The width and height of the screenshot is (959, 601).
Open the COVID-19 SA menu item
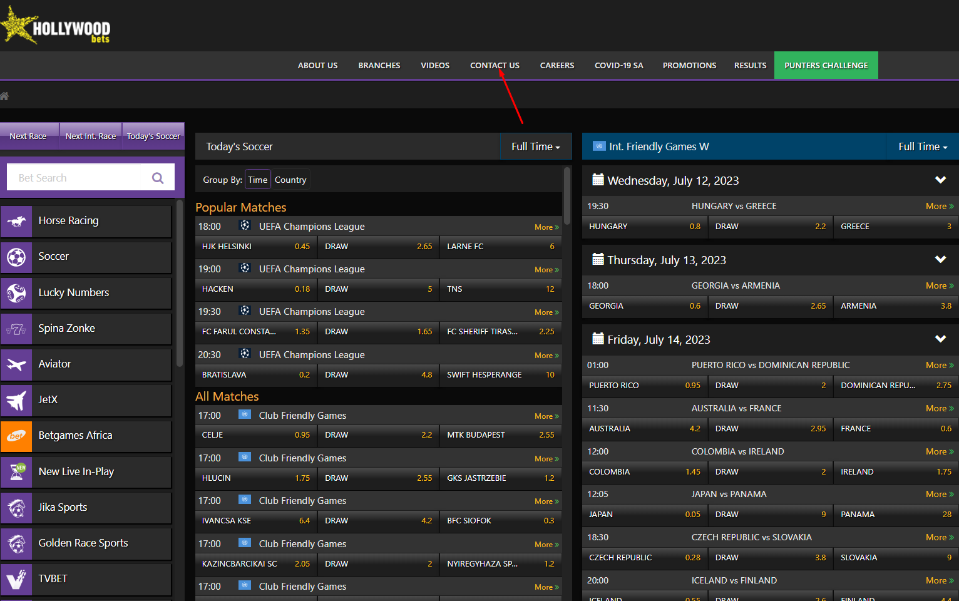[618, 65]
